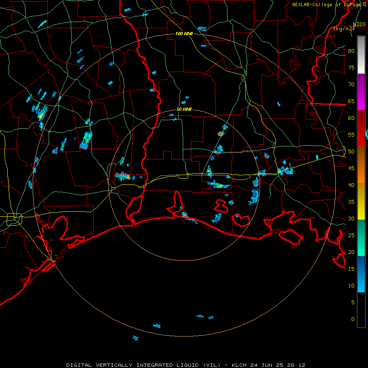Screen dimensions: 368x368
Task: Click the scale value 40
Action: click(x=351, y=185)
